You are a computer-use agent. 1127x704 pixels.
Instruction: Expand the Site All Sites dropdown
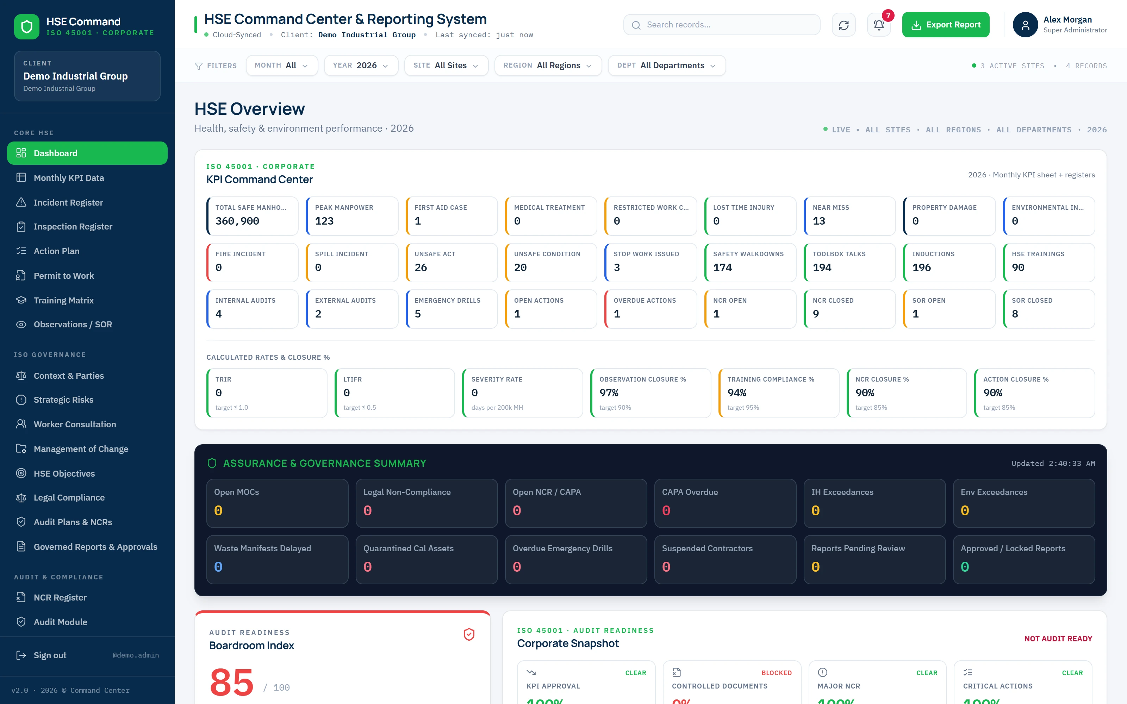[x=446, y=66]
